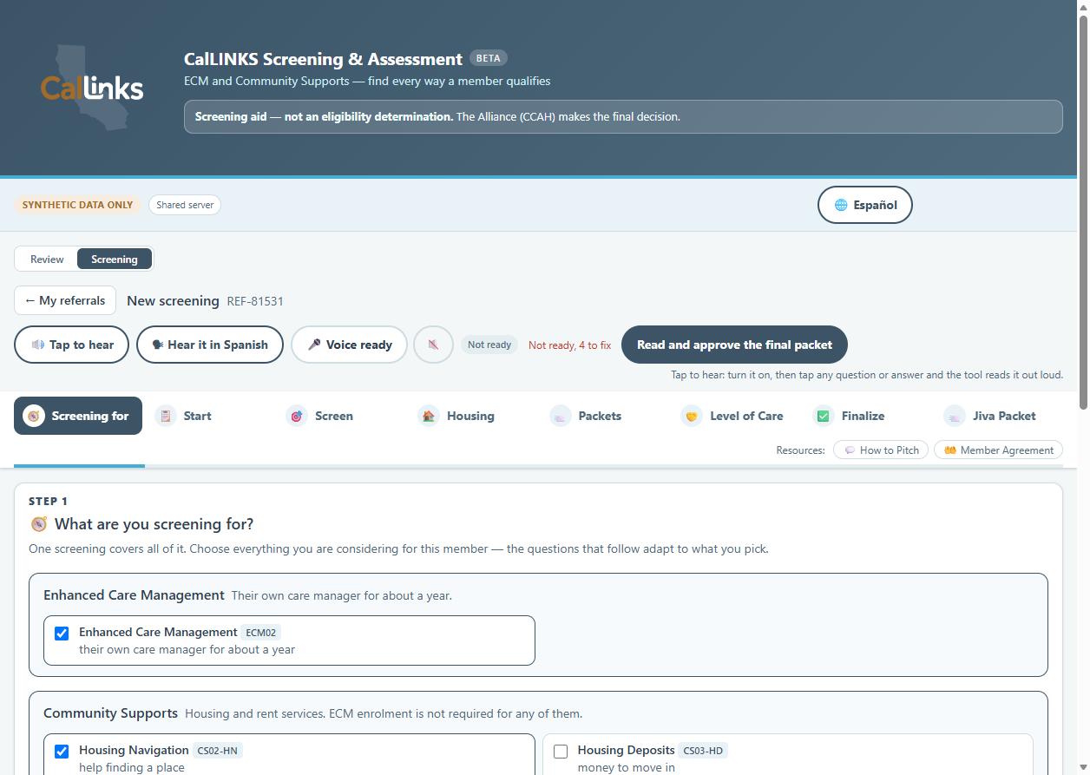Screen dimensions: 1090x775
Task: Go to the Level of Care step
Action: [x=735, y=416]
